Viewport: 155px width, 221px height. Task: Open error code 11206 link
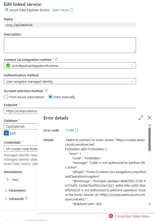point(70,130)
